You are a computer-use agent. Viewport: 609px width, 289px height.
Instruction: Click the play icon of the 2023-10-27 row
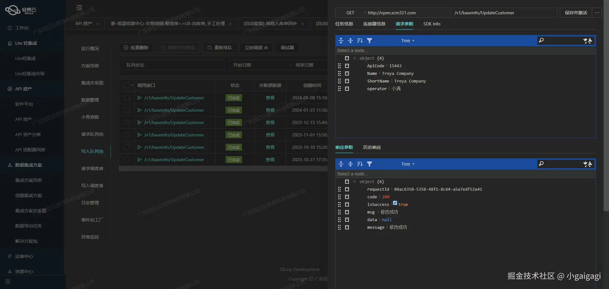click(139, 160)
